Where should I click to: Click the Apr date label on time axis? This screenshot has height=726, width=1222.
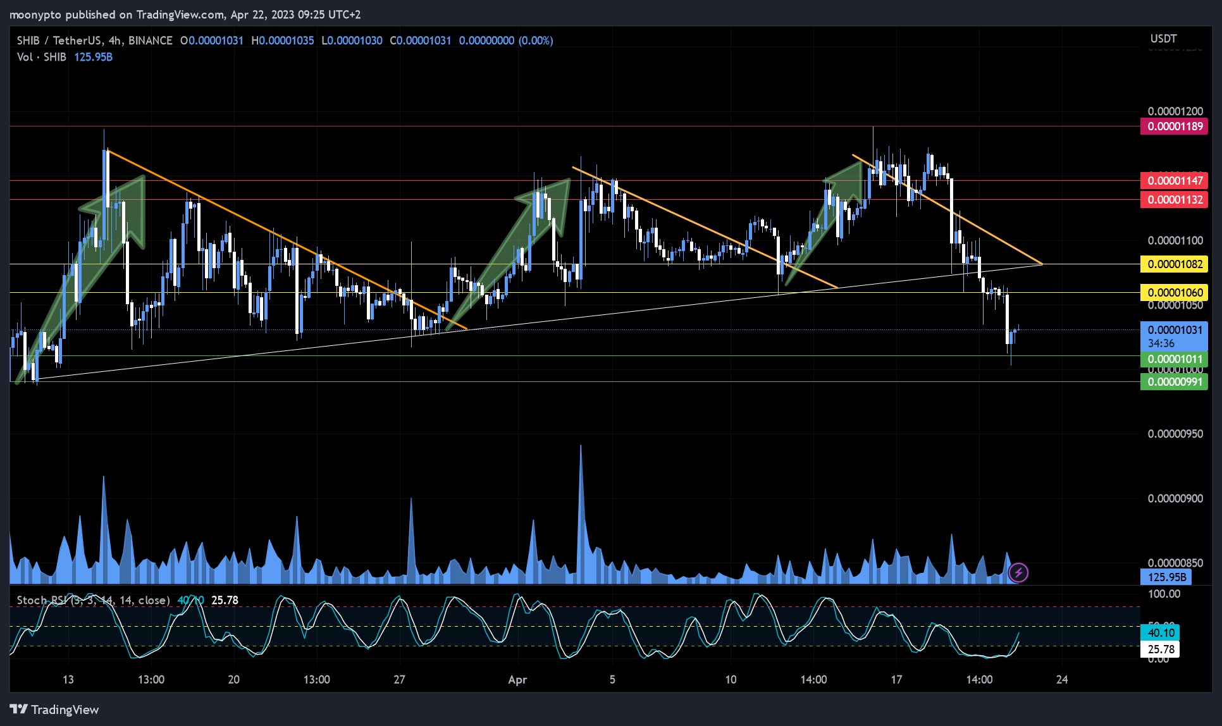tap(517, 680)
